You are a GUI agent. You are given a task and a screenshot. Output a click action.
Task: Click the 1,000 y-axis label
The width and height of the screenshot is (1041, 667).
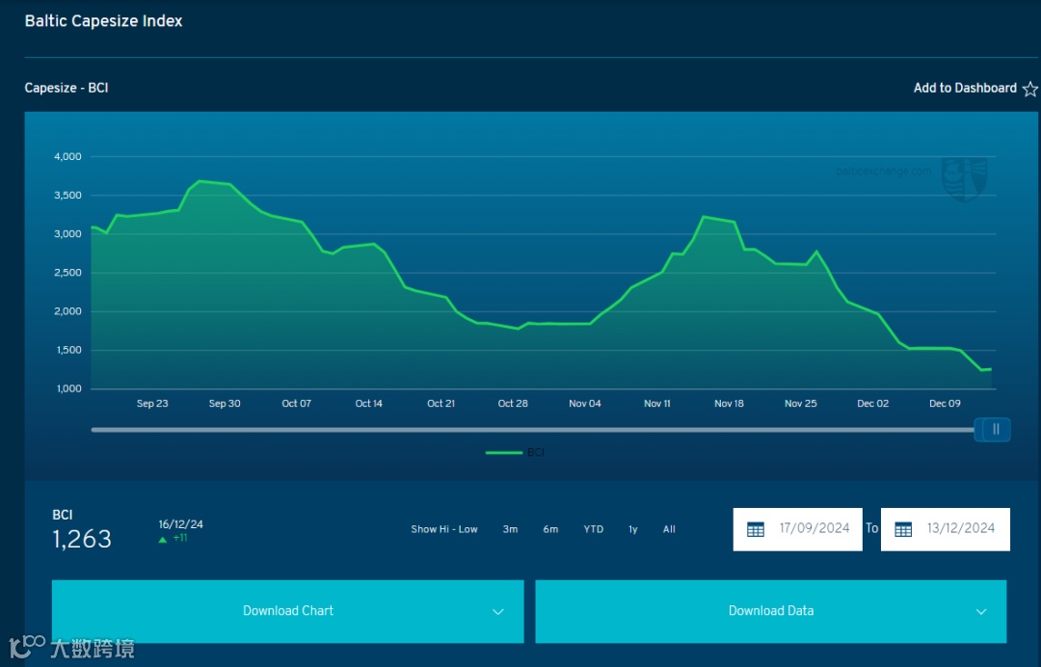[68, 388]
